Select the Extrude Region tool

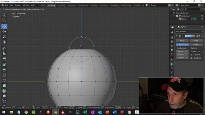pyautogui.click(x=4, y=59)
